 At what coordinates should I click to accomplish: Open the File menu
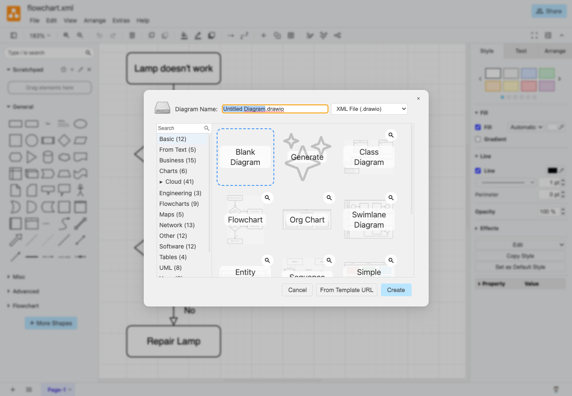(x=35, y=20)
